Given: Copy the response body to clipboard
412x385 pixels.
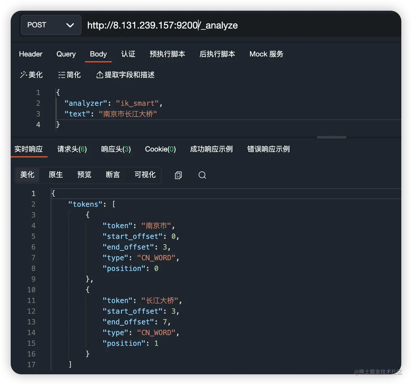Looking at the screenshot, I should coord(178,175).
